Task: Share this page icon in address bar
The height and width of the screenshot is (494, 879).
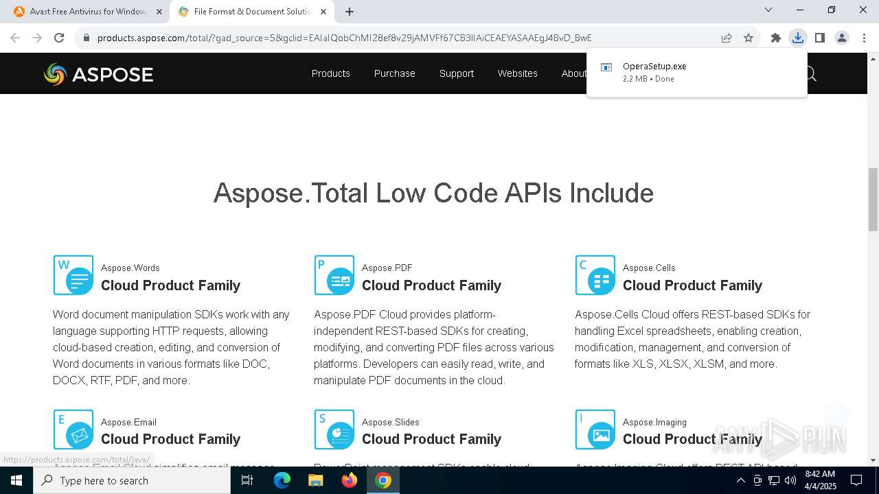Action: coord(727,38)
